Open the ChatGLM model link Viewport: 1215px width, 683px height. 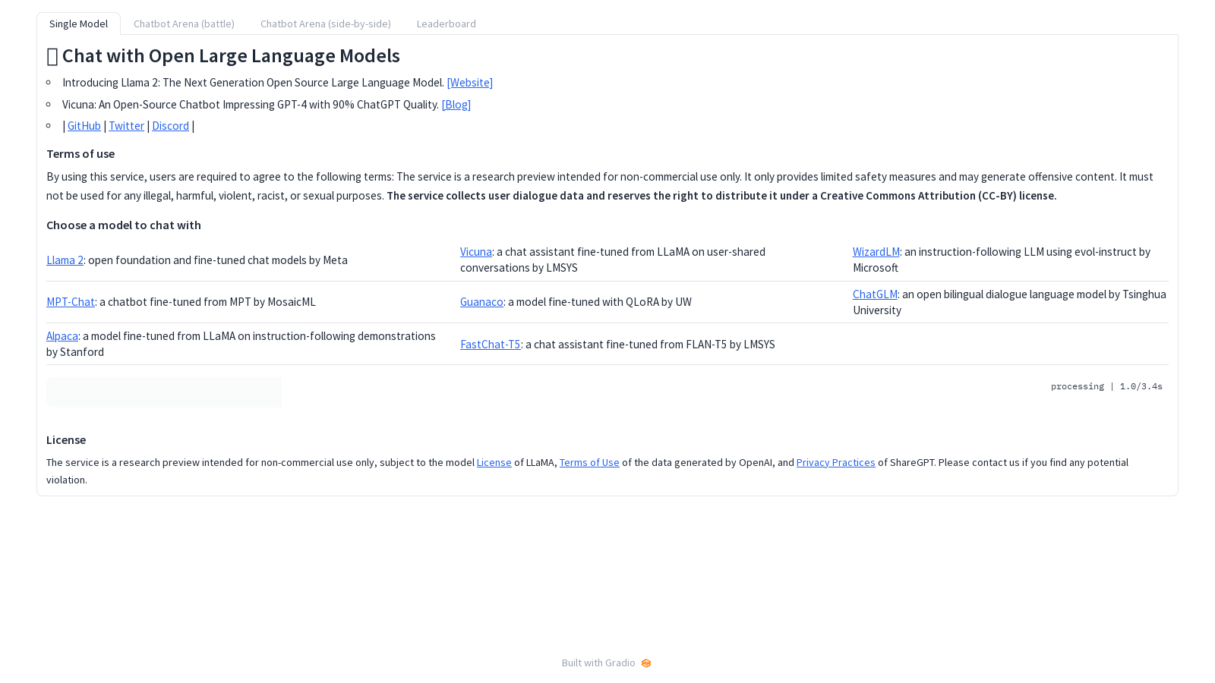click(875, 294)
